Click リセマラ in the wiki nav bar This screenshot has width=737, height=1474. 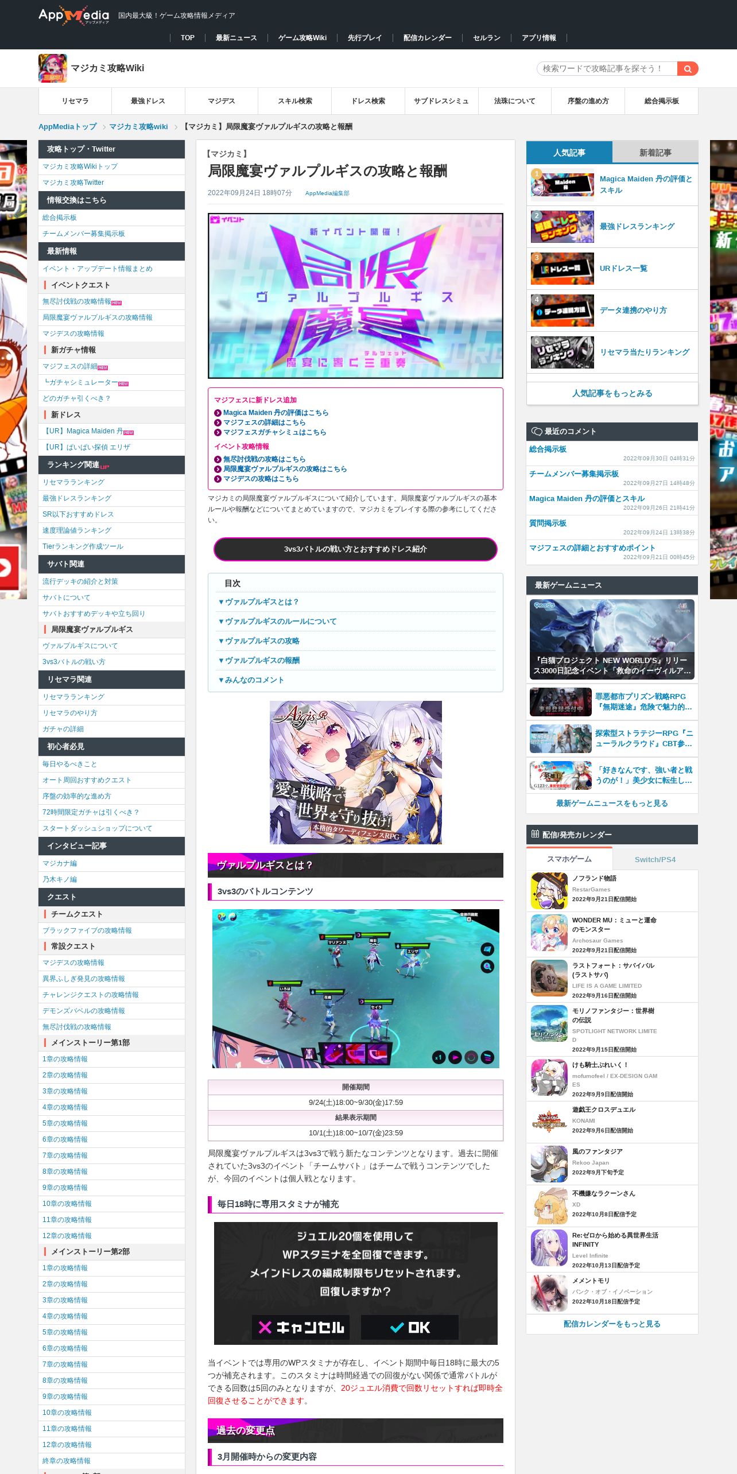click(x=75, y=101)
